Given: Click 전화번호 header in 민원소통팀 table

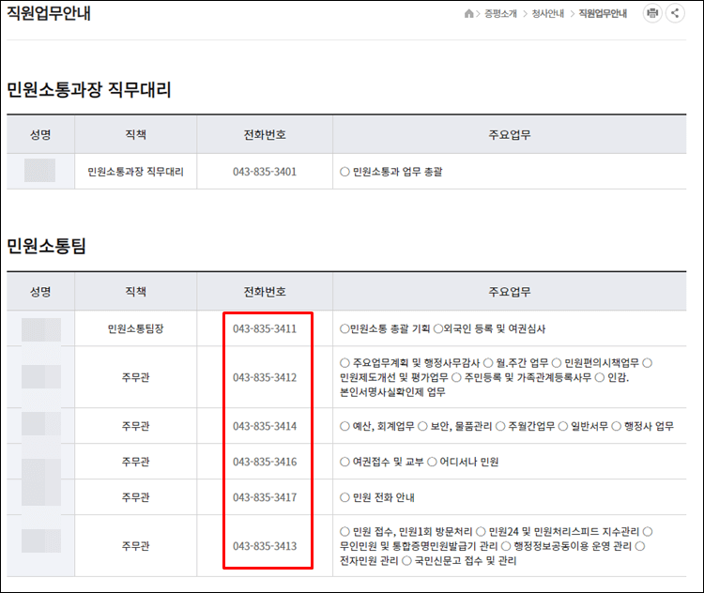Looking at the screenshot, I should click(265, 292).
